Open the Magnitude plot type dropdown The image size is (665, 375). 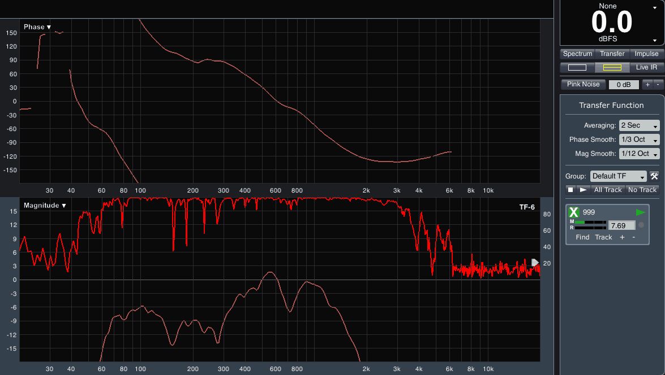[45, 205]
